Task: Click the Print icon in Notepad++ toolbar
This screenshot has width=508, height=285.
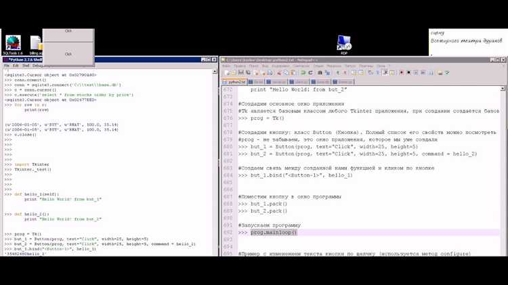Action: 270,72
